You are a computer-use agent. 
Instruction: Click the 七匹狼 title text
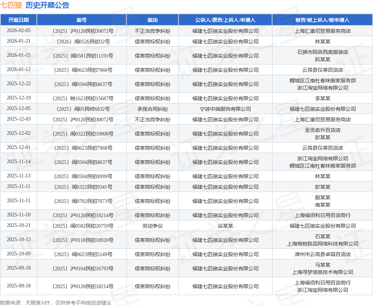[11, 5]
